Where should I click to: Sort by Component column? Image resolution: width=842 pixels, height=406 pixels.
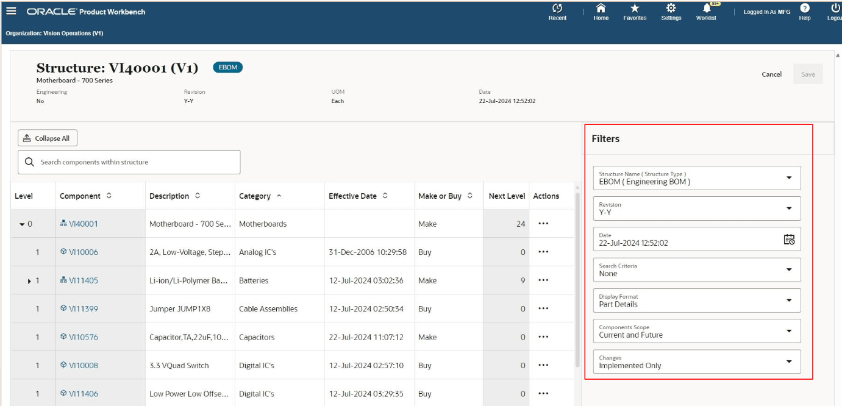click(x=109, y=196)
